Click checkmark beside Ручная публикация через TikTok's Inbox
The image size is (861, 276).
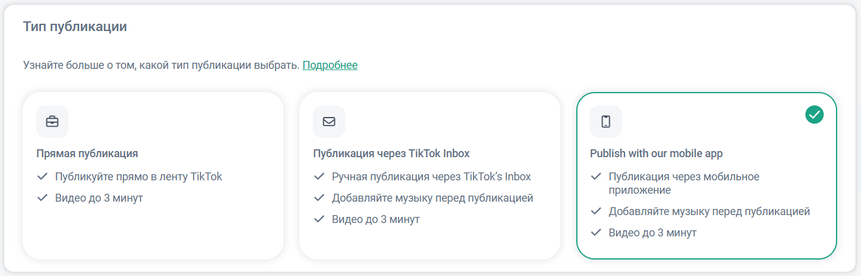pyautogui.click(x=319, y=177)
